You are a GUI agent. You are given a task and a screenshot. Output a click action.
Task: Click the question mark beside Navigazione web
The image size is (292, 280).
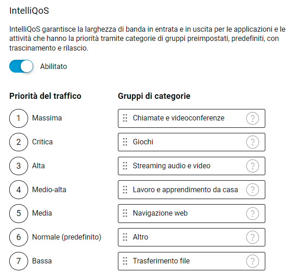point(252,213)
